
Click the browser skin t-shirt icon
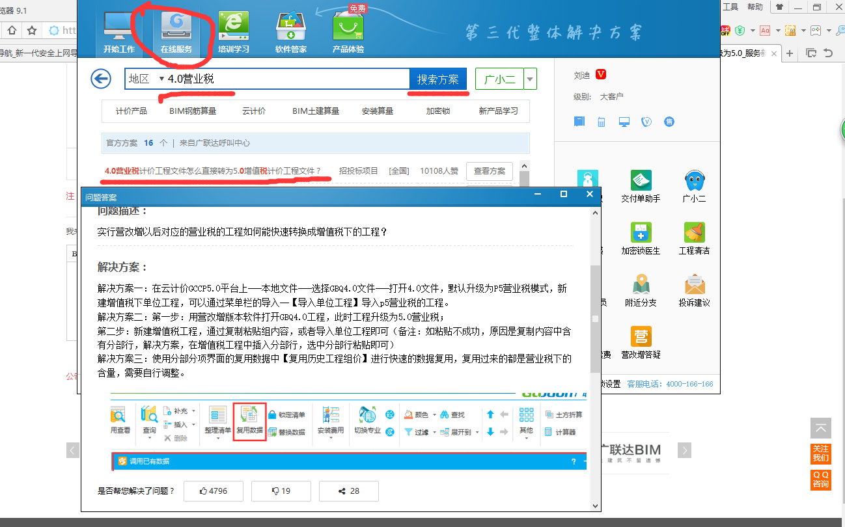(779, 7)
